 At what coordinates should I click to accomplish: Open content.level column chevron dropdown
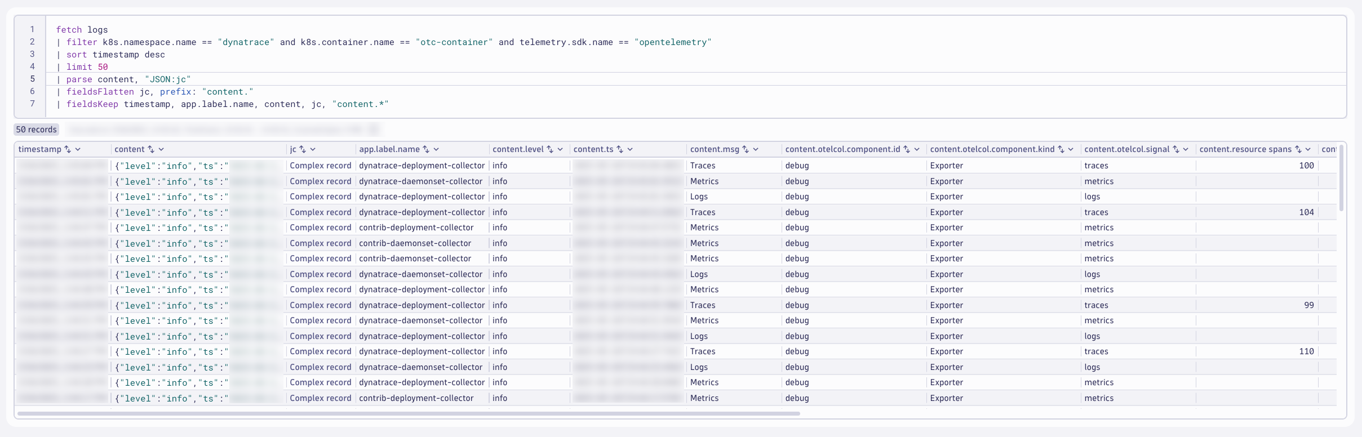(x=560, y=149)
